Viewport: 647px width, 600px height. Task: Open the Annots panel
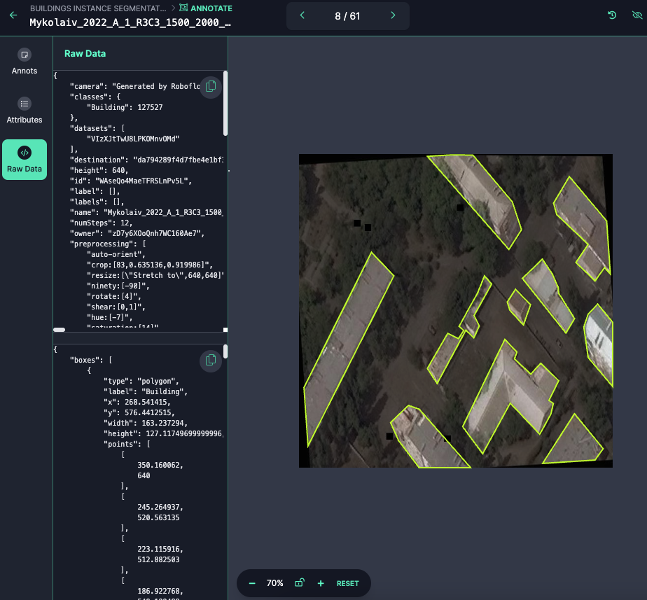click(x=25, y=62)
